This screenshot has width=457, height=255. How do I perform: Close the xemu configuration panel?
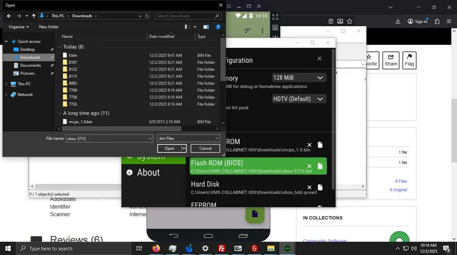[x=320, y=58]
